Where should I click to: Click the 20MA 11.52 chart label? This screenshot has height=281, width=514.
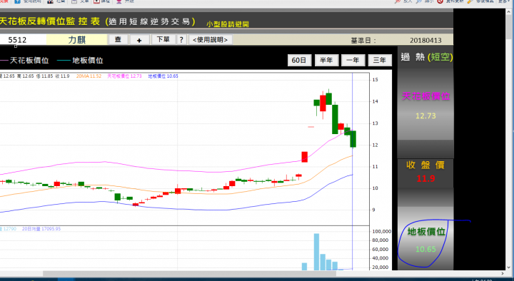click(x=89, y=76)
